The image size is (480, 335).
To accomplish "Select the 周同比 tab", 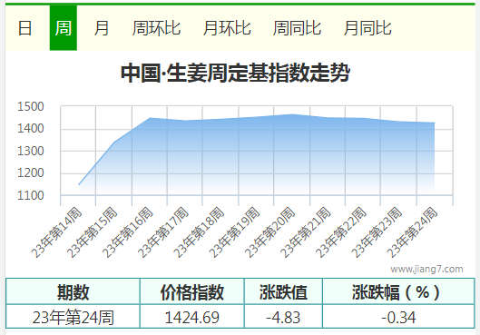I will click(297, 28).
